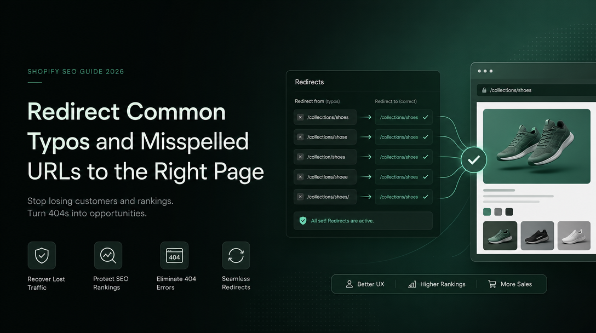
Task: Click the /collections/shoee source URL field
Action: (325, 177)
